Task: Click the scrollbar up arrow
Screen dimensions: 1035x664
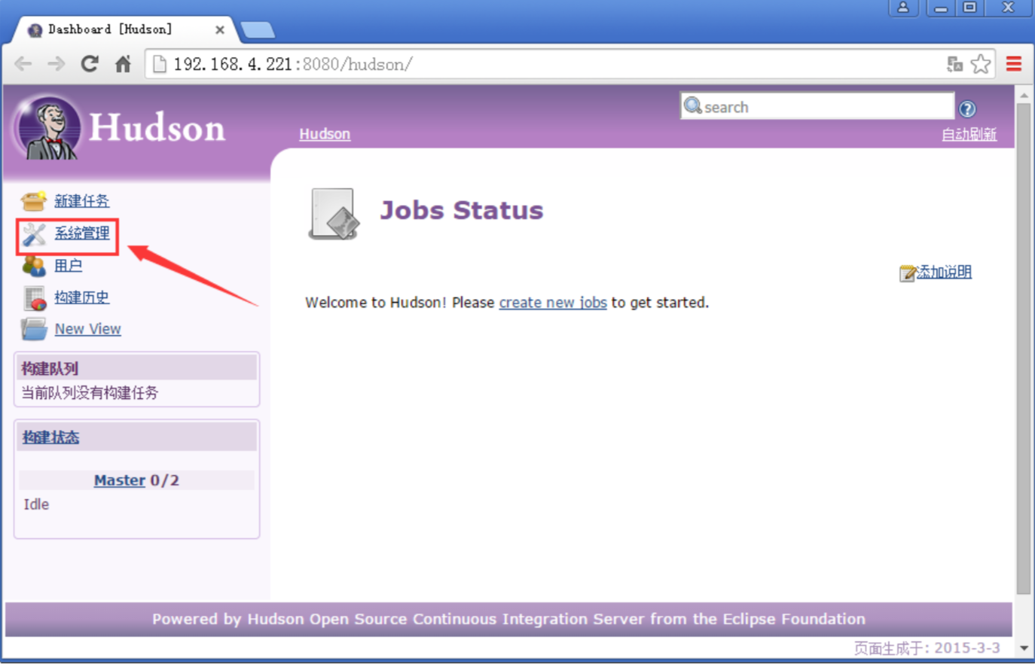Action: coord(1023,96)
